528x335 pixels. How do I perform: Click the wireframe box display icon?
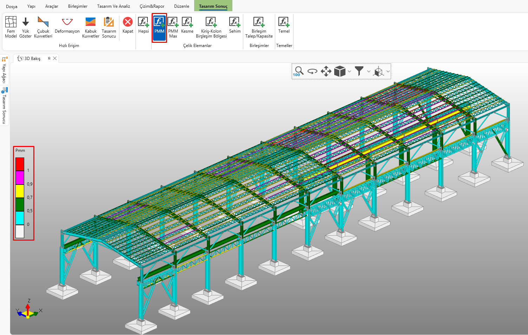379,72
